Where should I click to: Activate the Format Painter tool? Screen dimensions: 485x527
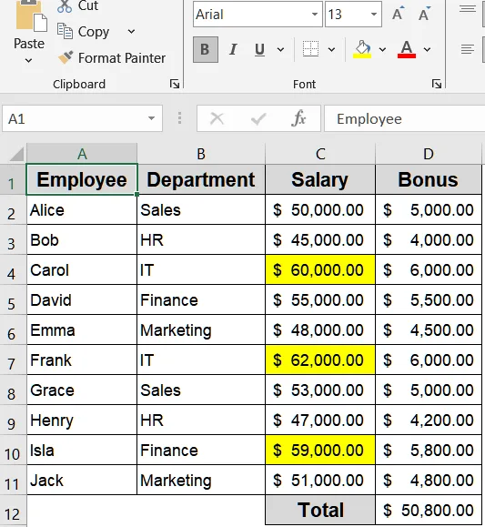(x=112, y=58)
